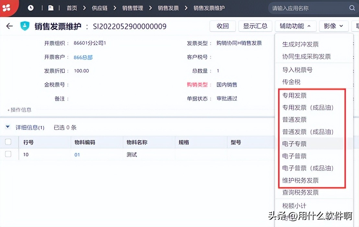
Task: Open the history/recent icon in top bar
Action: [x=31, y=7]
